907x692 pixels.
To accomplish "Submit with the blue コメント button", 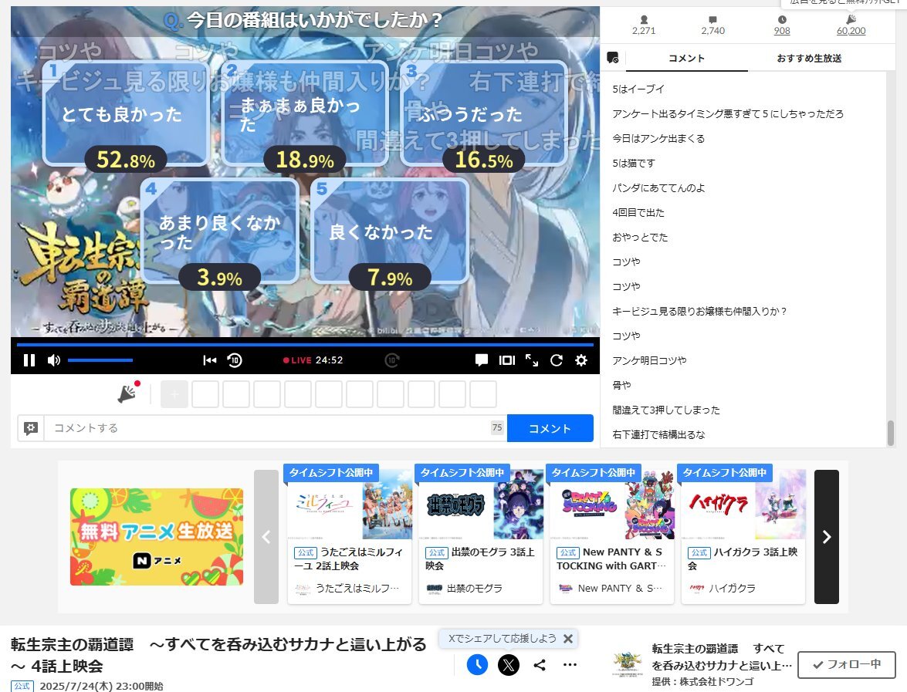I will point(550,428).
